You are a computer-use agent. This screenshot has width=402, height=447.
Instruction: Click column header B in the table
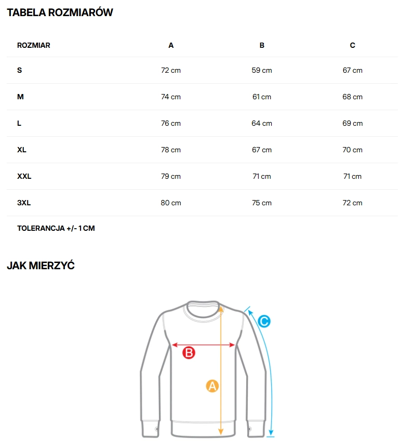[262, 45]
